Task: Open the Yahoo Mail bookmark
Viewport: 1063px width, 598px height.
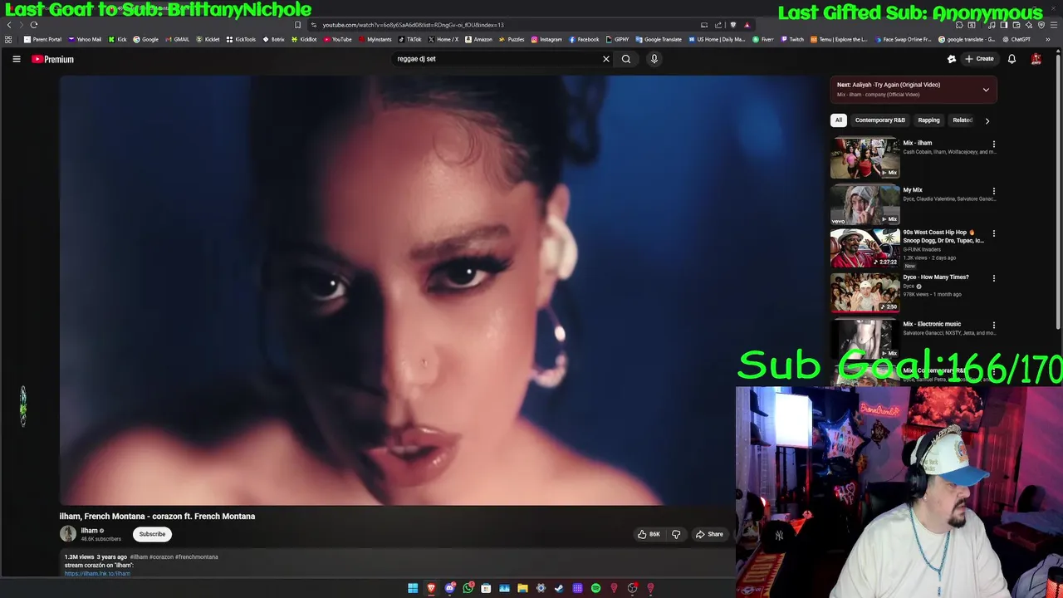Action: pyautogui.click(x=85, y=39)
